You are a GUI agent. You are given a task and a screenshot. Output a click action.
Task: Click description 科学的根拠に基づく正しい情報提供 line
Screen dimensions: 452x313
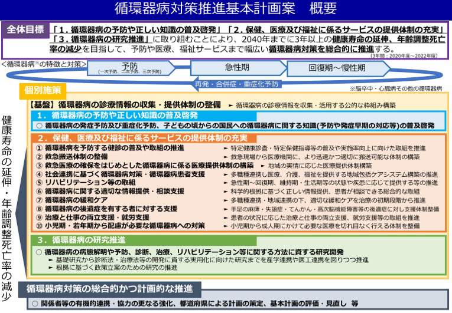click(x=325, y=192)
